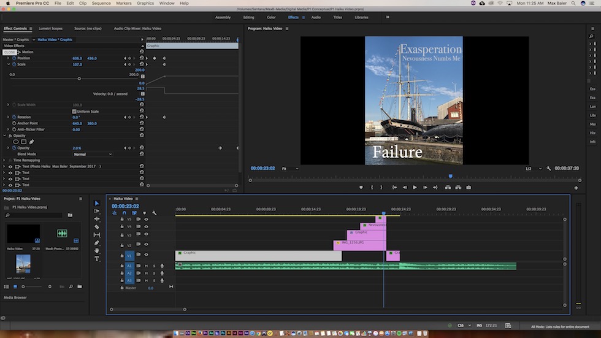Expand the Rotation property
Image resolution: width=601 pixels, height=338 pixels.
pos(8,117)
